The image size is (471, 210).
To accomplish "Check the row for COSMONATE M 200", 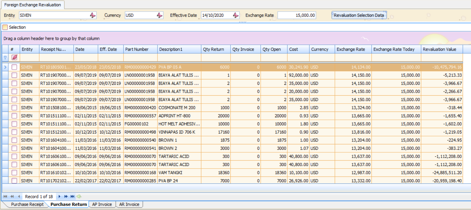I will [14, 108].
